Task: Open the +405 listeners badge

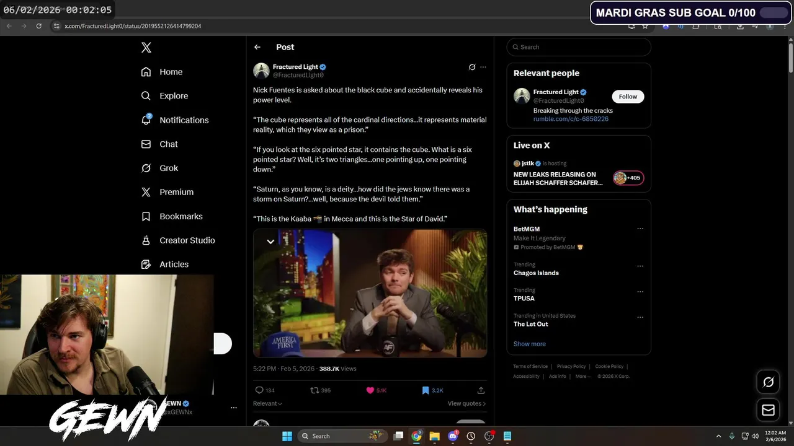Action: click(x=628, y=178)
